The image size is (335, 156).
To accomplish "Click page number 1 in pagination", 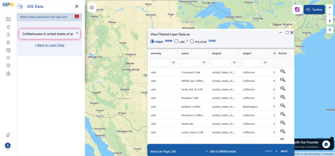I will coord(276,151).
